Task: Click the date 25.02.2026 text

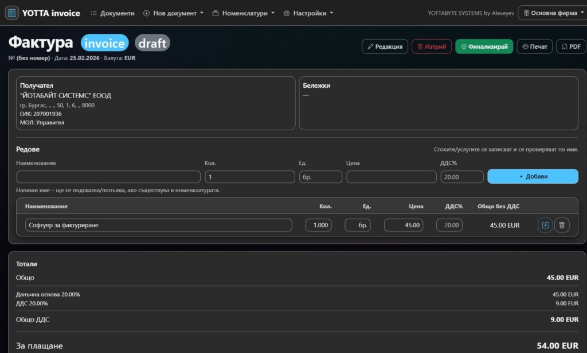Action: point(85,58)
